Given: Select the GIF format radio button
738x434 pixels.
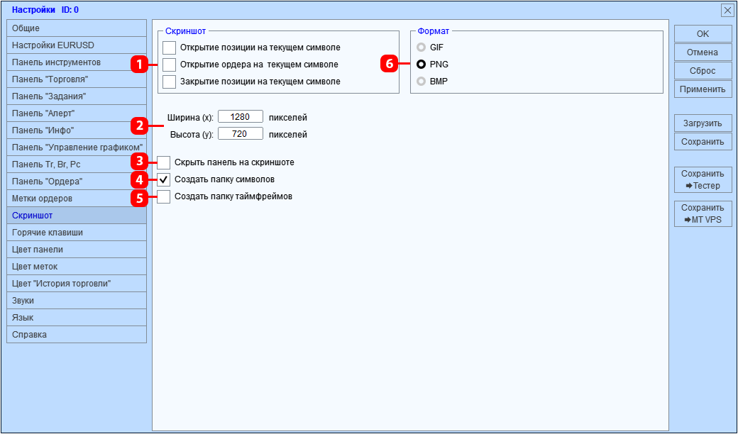Looking at the screenshot, I should tap(421, 48).
